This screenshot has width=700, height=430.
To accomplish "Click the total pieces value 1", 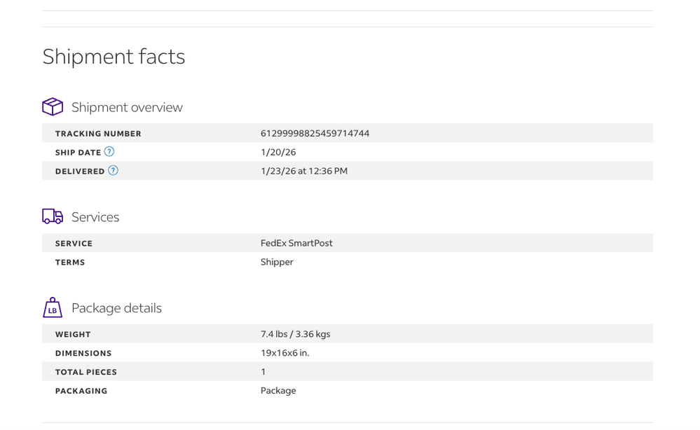I will (263, 372).
